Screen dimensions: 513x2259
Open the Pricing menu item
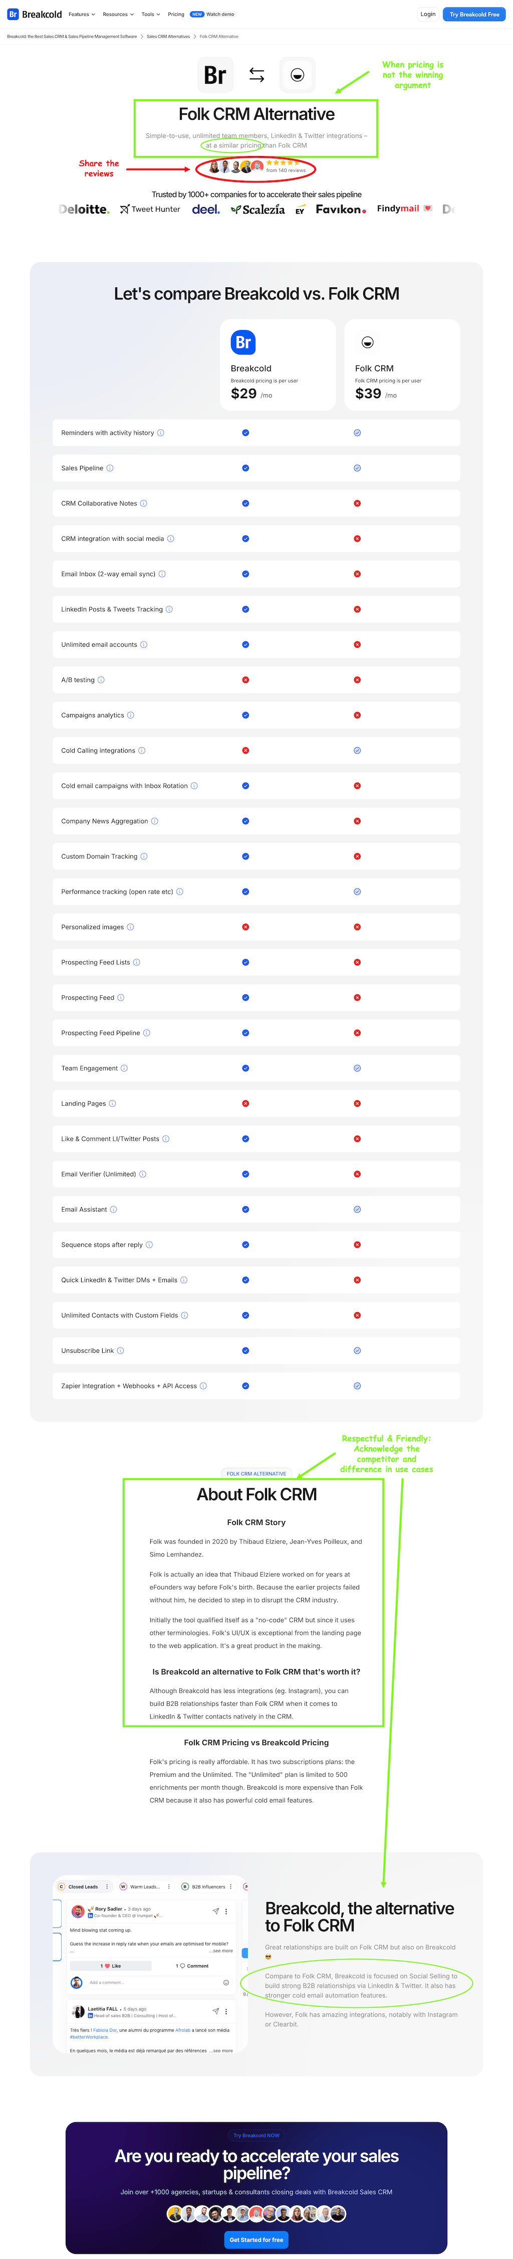[176, 14]
